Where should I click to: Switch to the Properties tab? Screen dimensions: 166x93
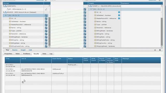(x=8, y=54)
